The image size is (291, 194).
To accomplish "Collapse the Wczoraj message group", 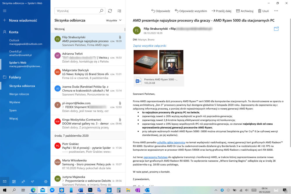I will 88,29.
